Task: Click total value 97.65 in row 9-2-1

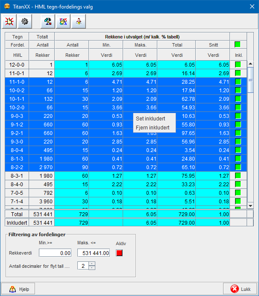Action: pyautogui.click(x=177, y=133)
